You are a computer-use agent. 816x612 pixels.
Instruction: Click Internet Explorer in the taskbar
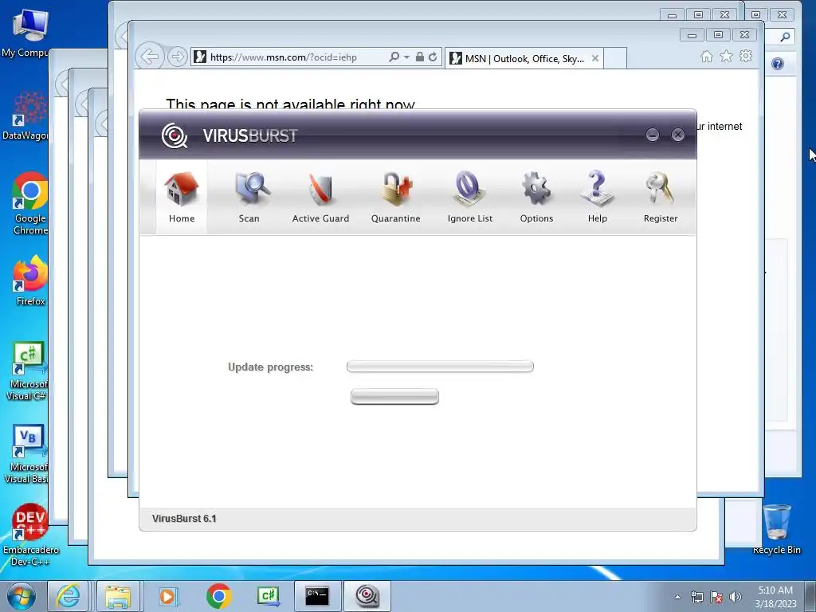coord(69,596)
